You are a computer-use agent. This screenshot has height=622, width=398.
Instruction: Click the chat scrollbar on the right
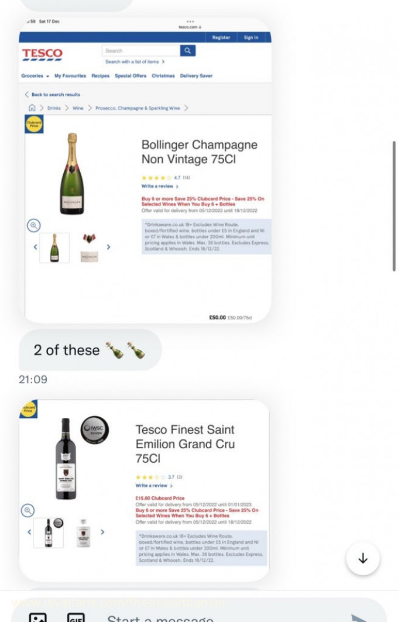pos(394,205)
